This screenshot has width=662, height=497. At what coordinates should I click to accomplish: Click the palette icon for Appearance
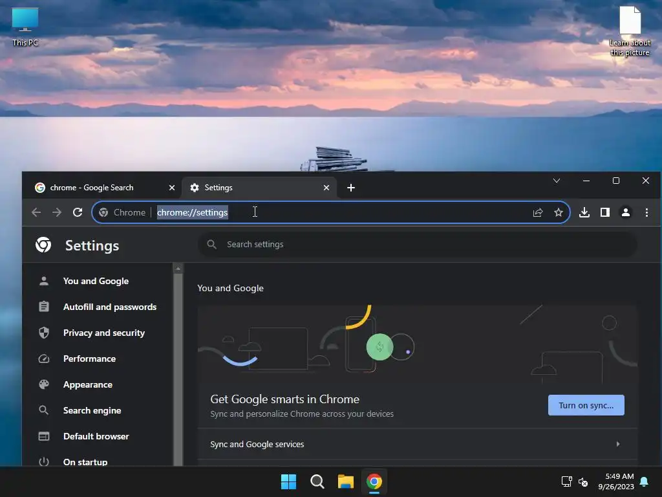pos(44,384)
